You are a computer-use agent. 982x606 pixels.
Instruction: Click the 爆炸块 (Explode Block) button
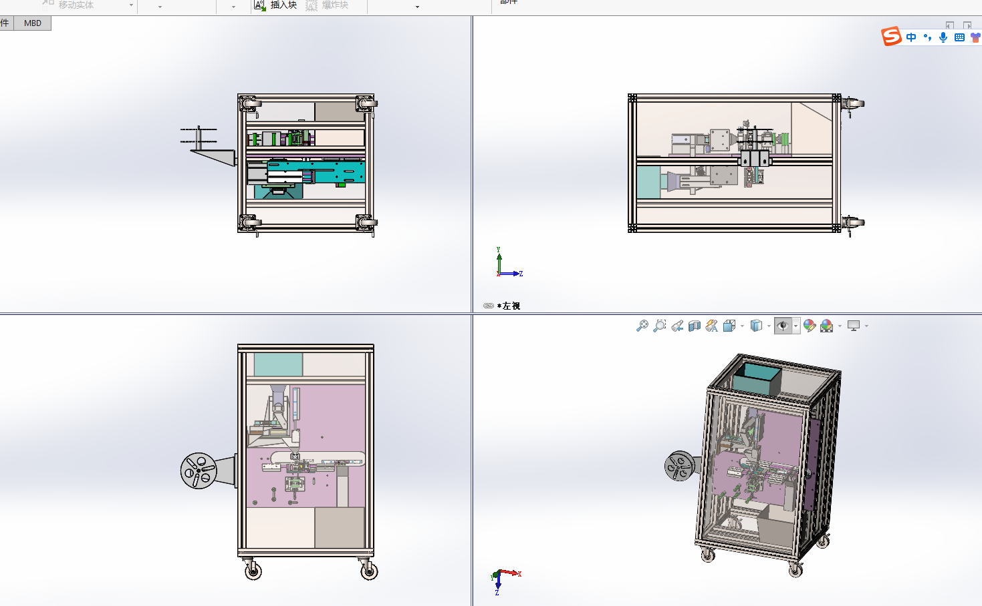click(x=328, y=5)
